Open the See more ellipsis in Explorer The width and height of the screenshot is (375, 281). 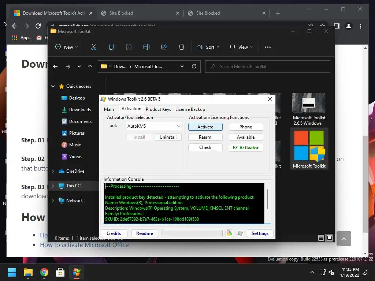268,47
